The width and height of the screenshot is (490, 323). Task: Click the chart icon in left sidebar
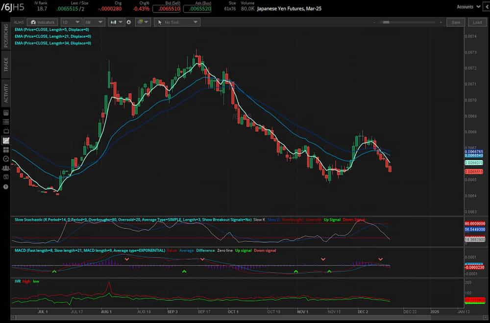pos(6,141)
